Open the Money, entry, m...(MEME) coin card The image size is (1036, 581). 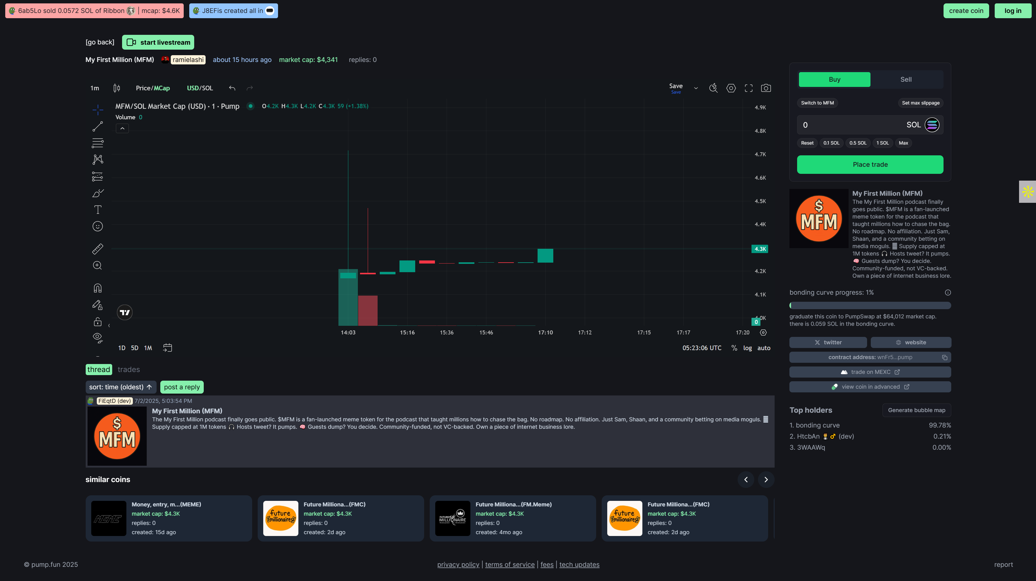169,519
